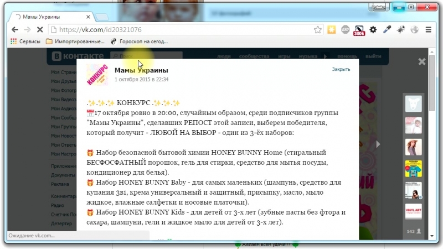Image resolution: width=443 pixels, height=249 pixels.
Task: Click the music player play arrow in header
Action: pos(325,56)
